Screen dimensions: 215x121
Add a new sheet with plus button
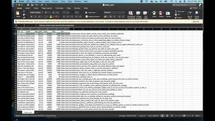click(x=37, y=112)
